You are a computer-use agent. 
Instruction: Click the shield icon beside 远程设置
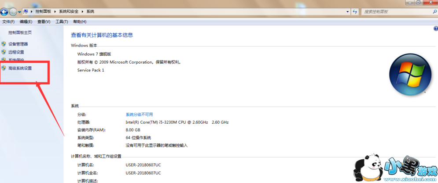4,52
